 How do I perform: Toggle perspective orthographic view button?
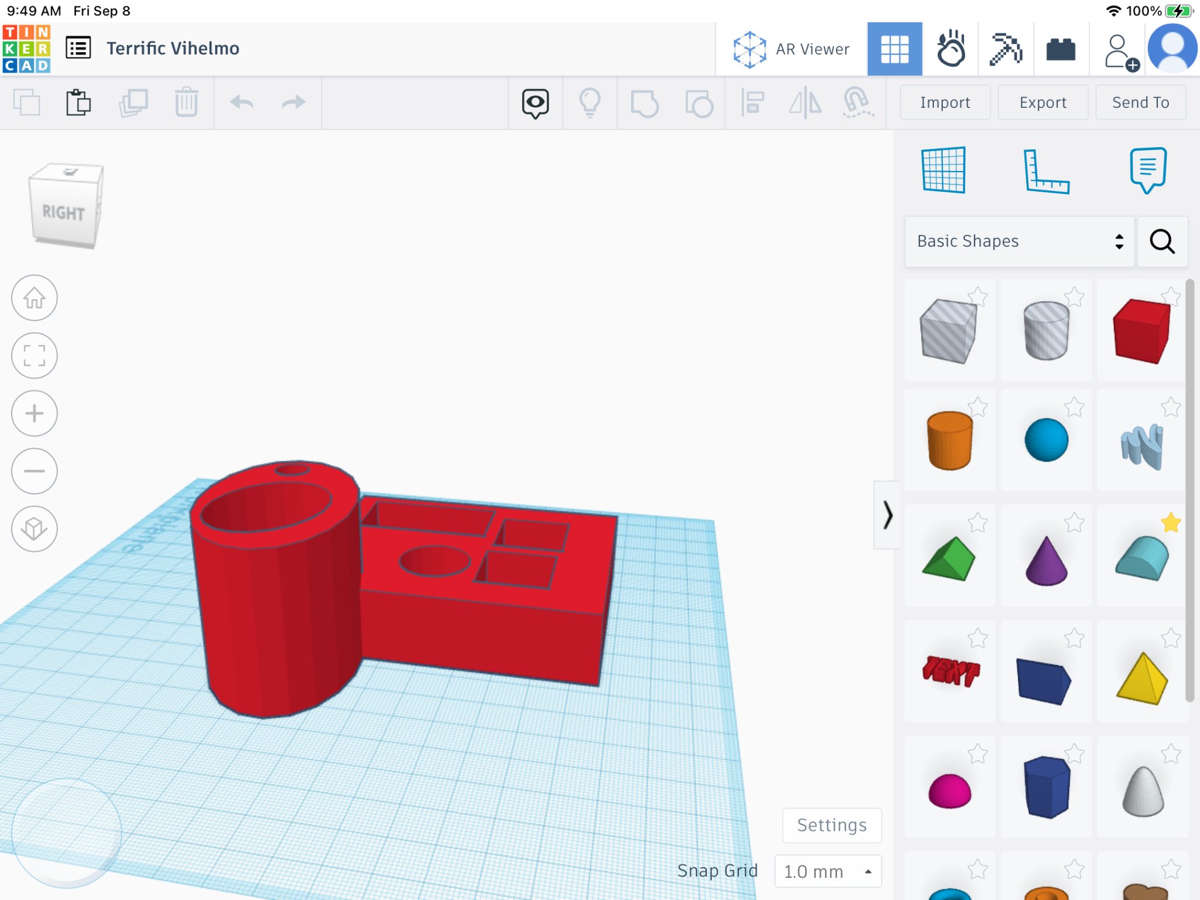coord(35,529)
